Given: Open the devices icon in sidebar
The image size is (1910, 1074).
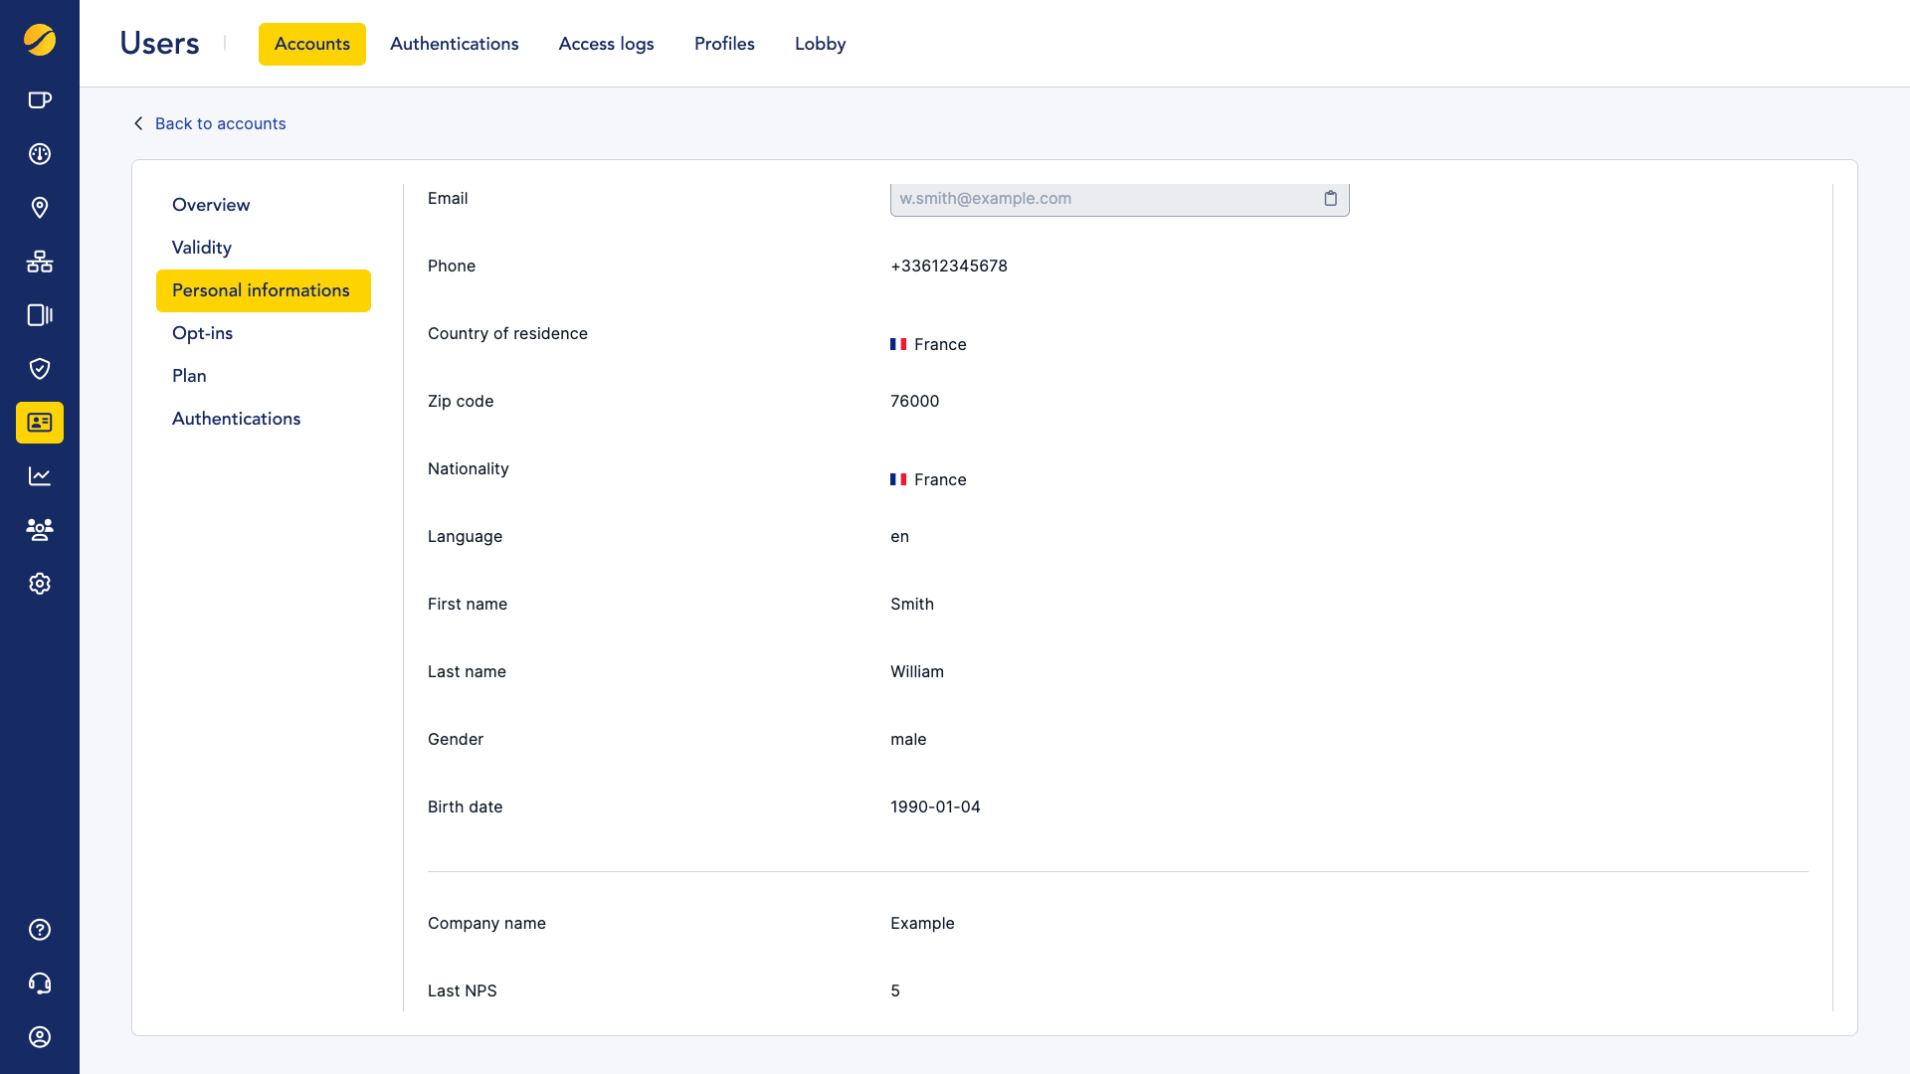Looking at the screenshot, I should (x=40, y=315).
